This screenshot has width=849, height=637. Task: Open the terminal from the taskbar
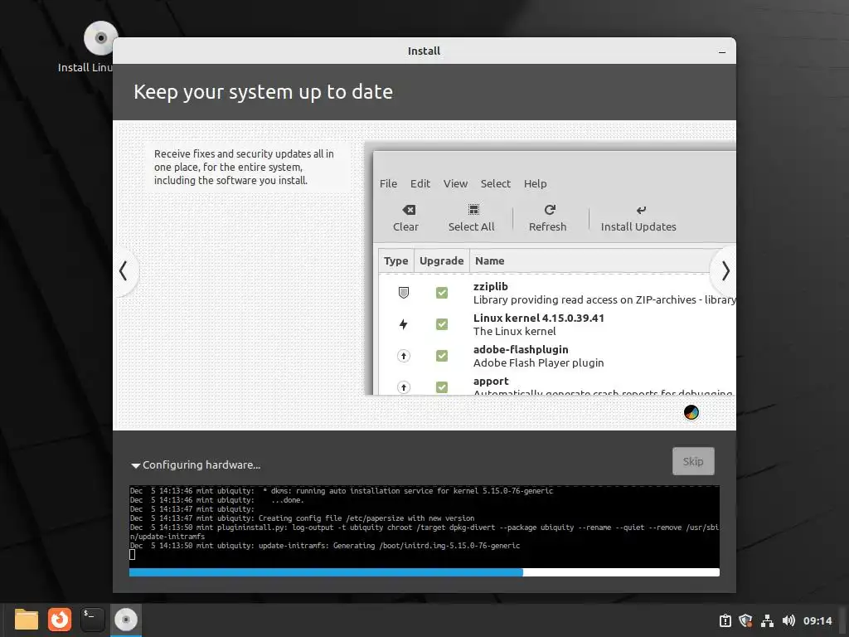92,620
